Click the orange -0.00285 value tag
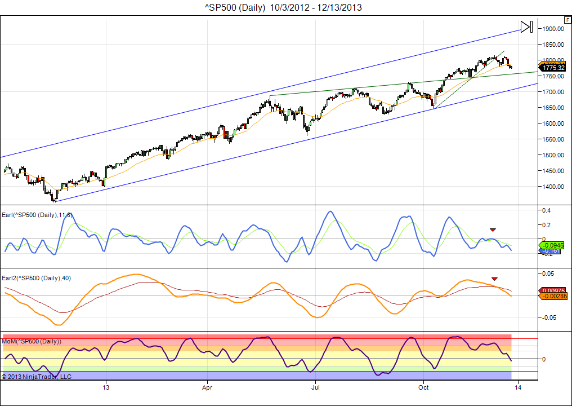Screen dimensions: 572x406 (555, 296)
